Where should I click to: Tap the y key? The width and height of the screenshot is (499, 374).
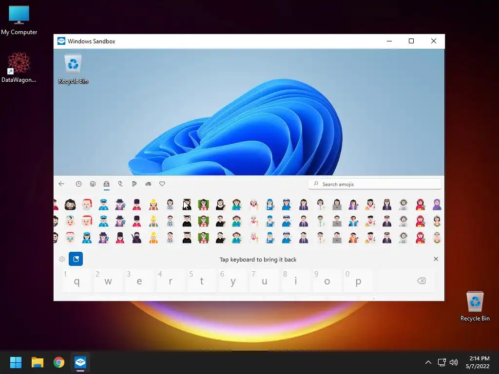[x=233, y=281]
